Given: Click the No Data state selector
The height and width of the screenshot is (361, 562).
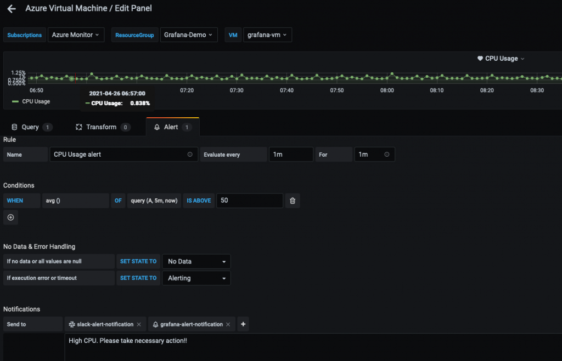Looking at the screenshot, I should click(x=196, y=261).
